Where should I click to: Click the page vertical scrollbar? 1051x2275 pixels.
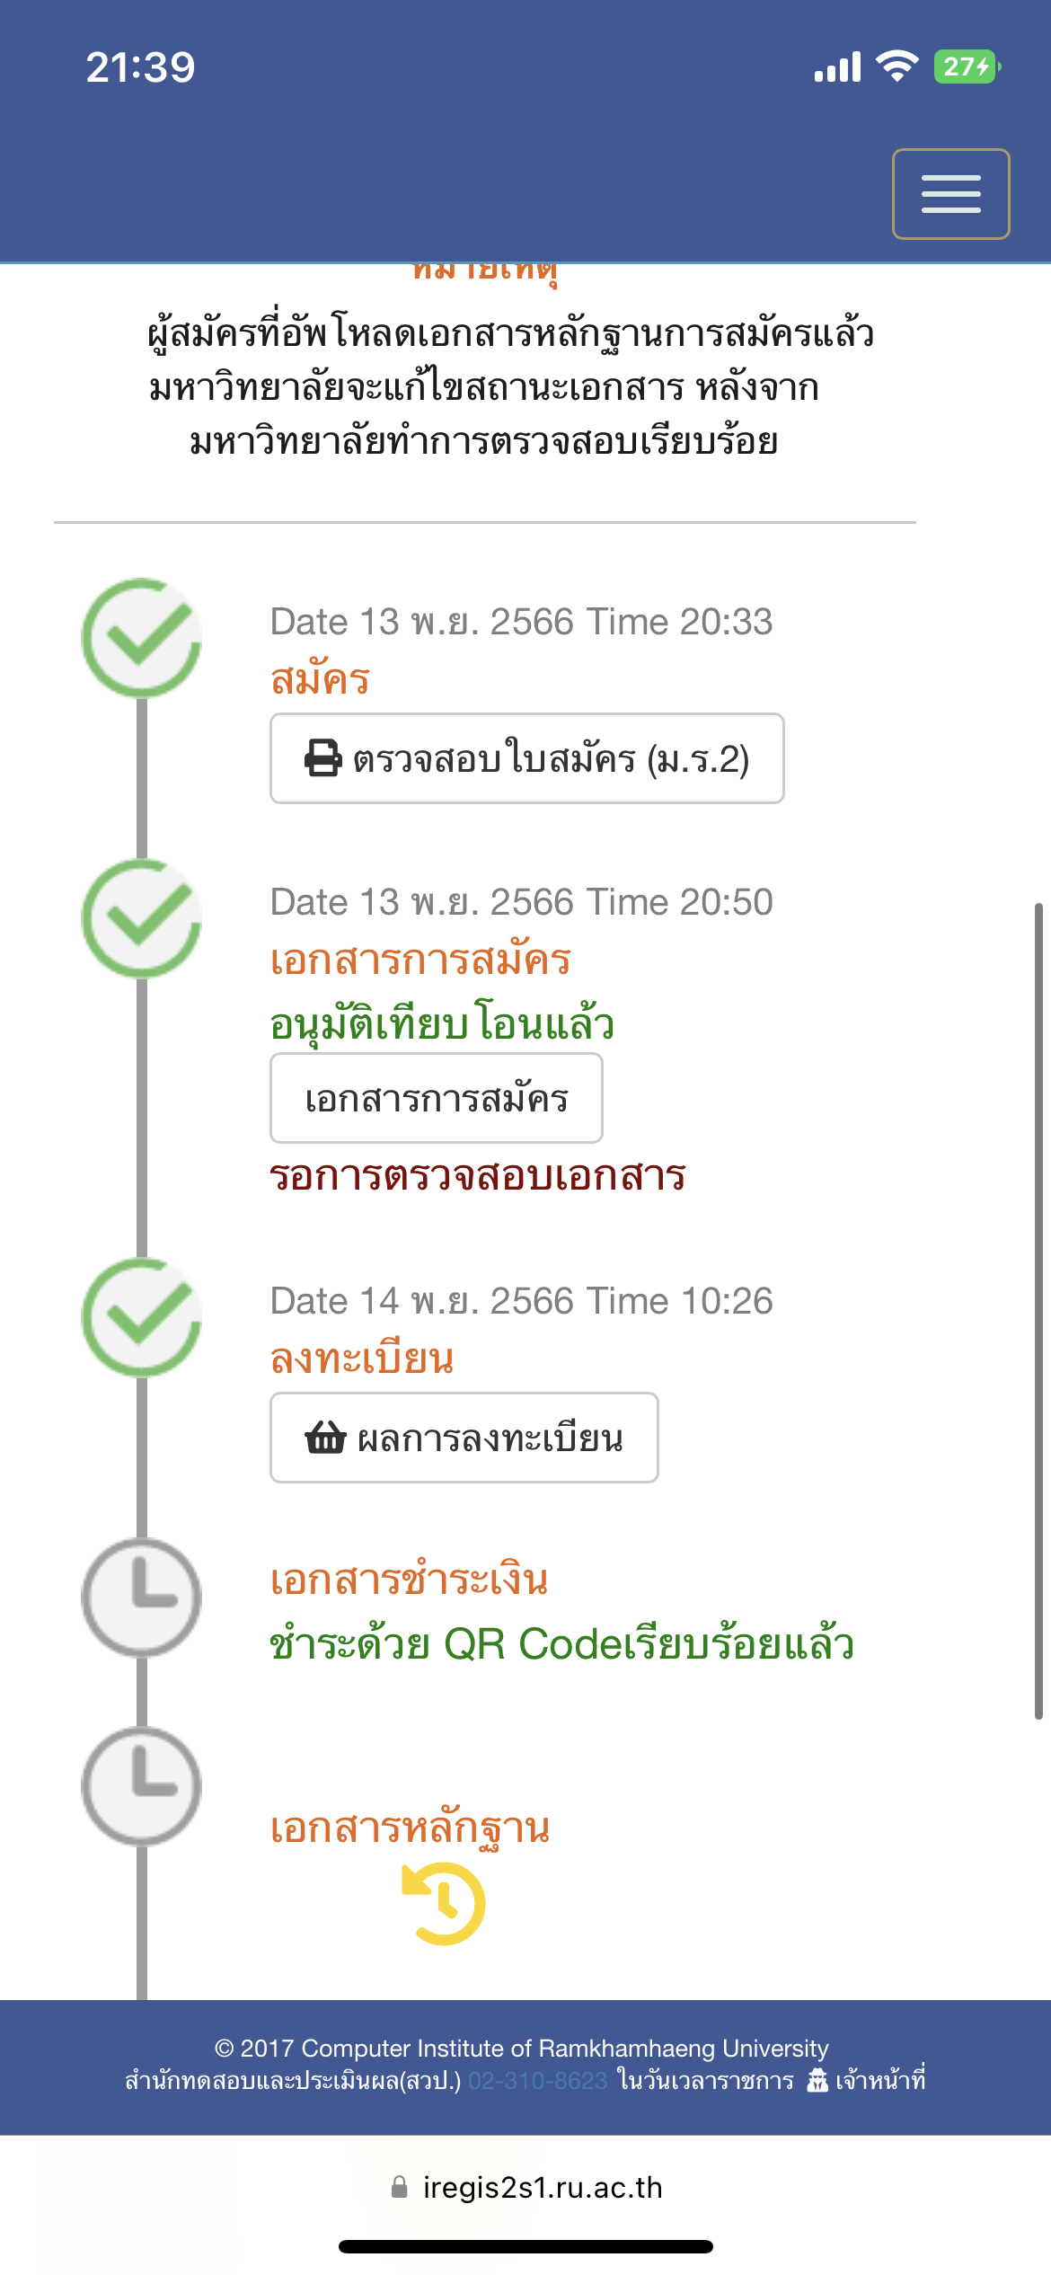(1038, 1310)
